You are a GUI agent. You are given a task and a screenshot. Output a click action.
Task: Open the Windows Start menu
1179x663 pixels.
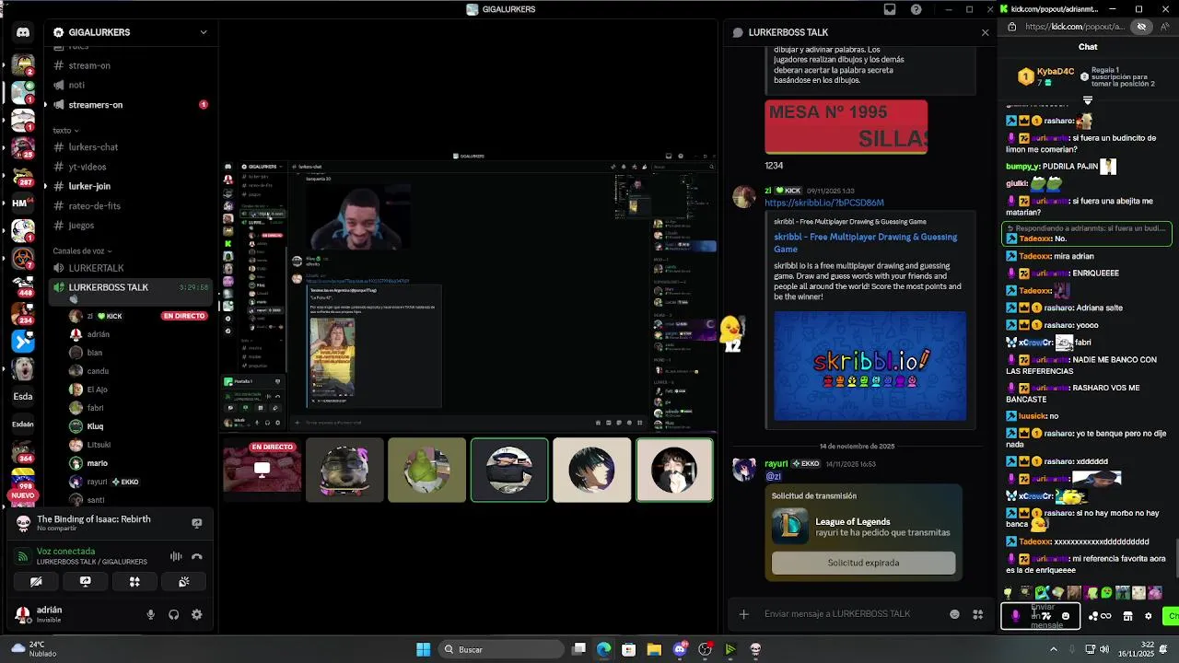click(423, 649)
